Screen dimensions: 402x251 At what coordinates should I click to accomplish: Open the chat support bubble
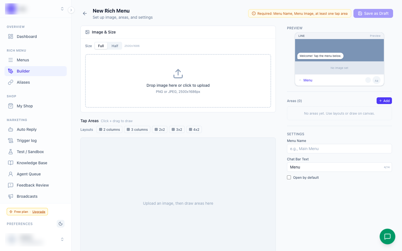click(x=387, y=236)
